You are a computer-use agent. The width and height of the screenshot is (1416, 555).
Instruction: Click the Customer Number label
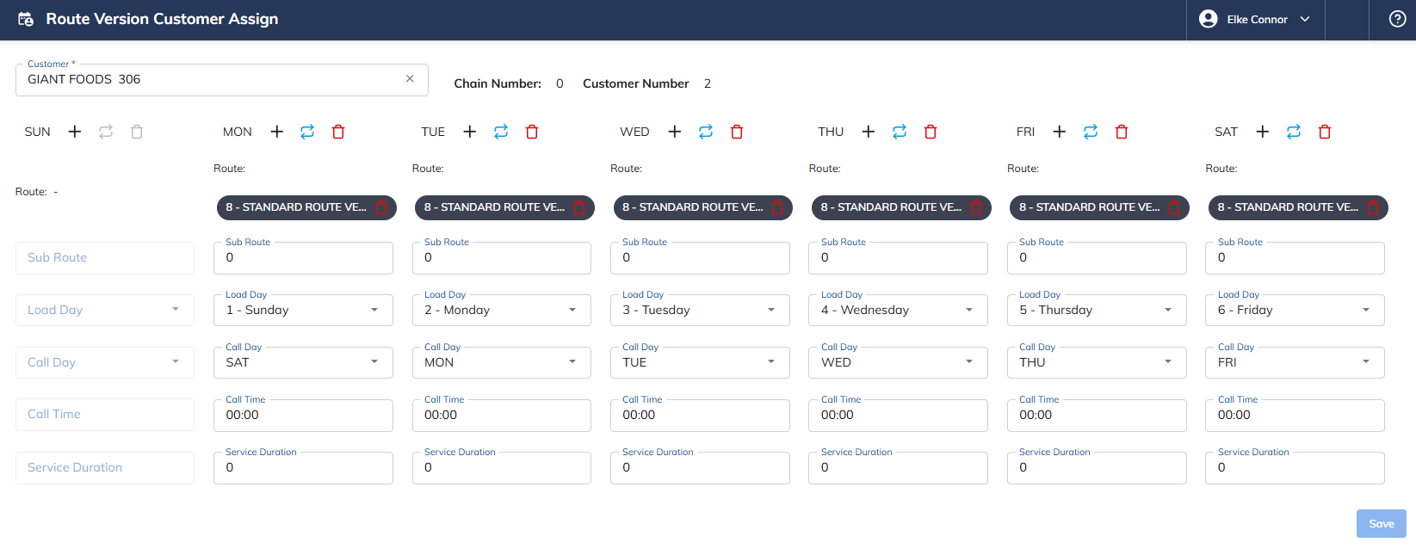click(x=636, y=83)
